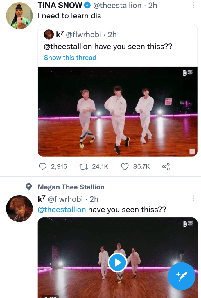201x298 pixels.
Task: Click the Show this thread link
Action: (x=70, y=58)
